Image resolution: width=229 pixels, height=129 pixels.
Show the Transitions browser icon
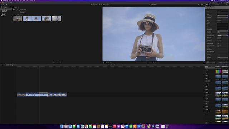click(228, 65)
